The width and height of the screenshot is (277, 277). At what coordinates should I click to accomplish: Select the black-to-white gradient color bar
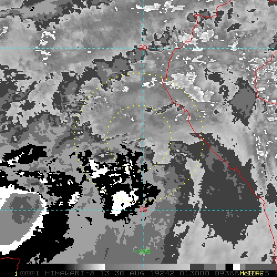pos(84,267)
